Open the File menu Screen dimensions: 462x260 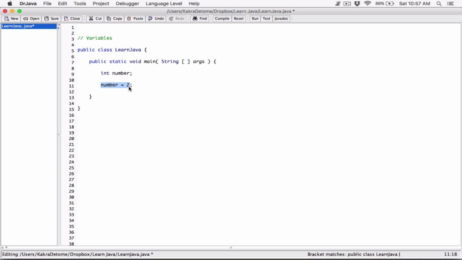point(47,4)
